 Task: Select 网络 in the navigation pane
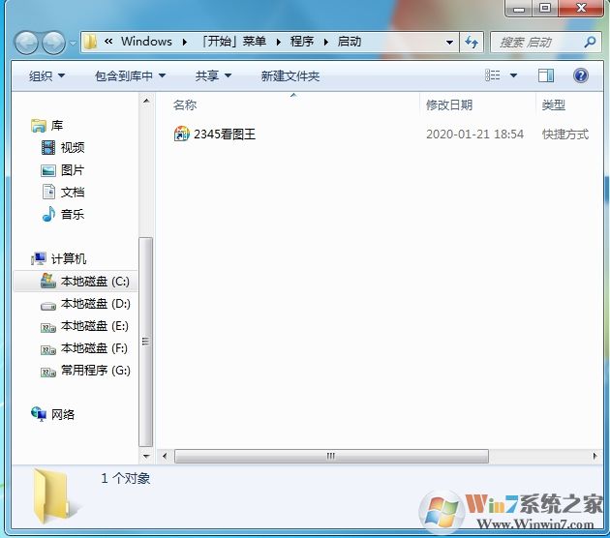pos(63,414)
